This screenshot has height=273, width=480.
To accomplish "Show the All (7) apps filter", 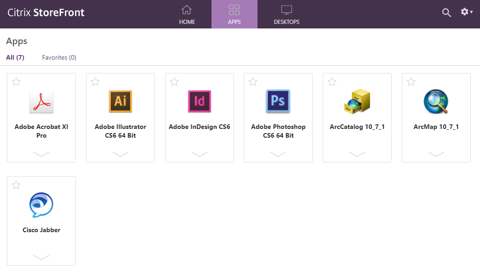I will [x=15, y=57].
